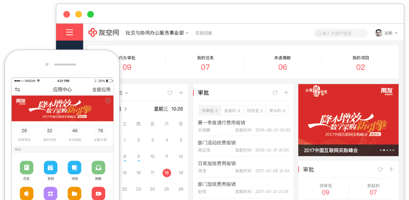Viewport: 409px width, 200px height.
Task: Select the 待浏览 2 tab
Action: tap(255, 111)
